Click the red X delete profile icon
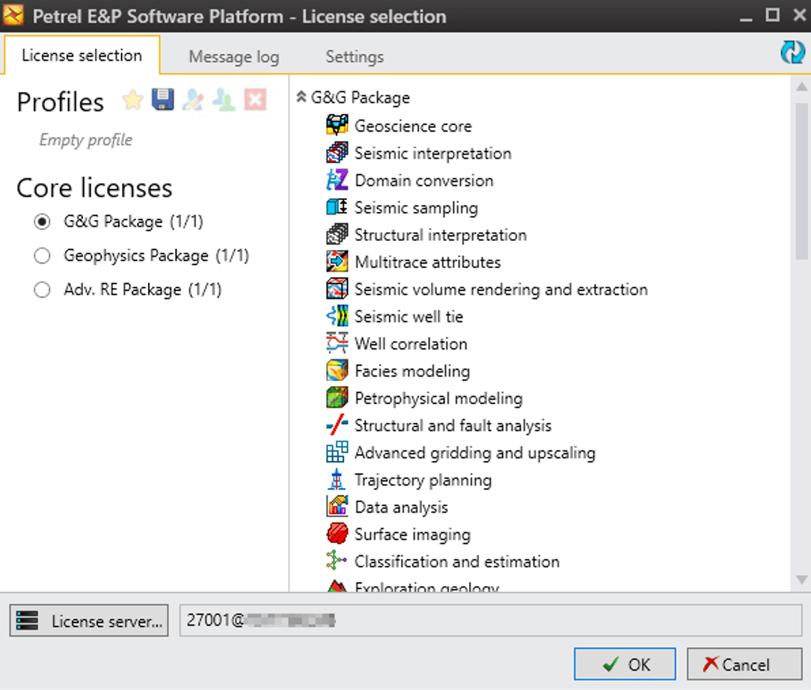 tap(255, 100)
